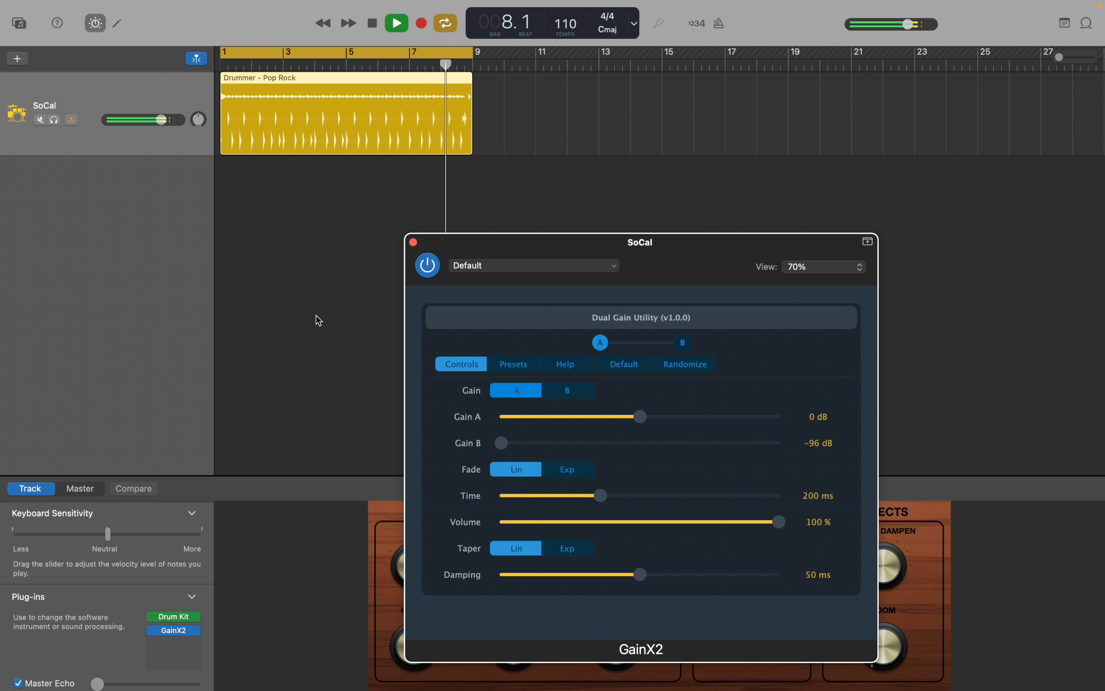Set Fade to Exp
Screen dimensions: 1105x691
(x=568, y=470)
